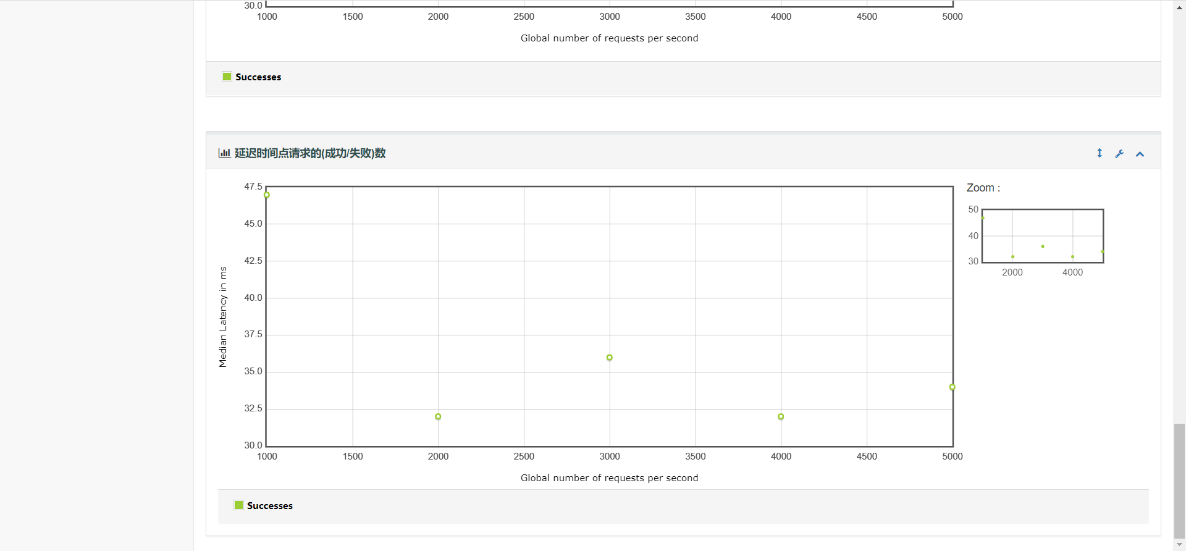Select the data point at 5000 requests
This screenshot has height=551, width=1186.
coord(953,387)
